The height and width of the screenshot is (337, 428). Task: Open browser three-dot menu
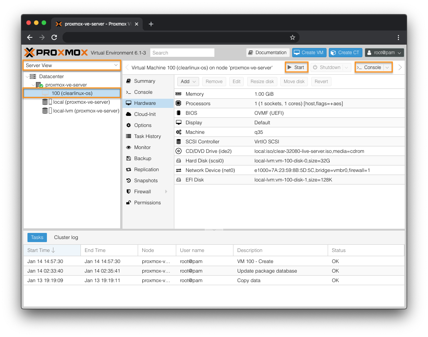coord(398,37)
